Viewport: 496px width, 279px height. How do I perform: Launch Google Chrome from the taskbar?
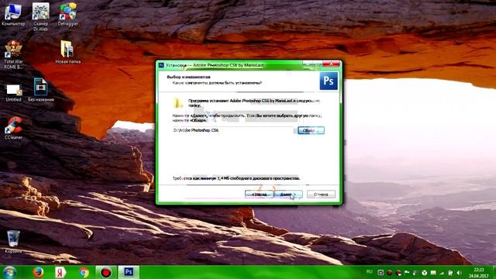click(84, 272)
